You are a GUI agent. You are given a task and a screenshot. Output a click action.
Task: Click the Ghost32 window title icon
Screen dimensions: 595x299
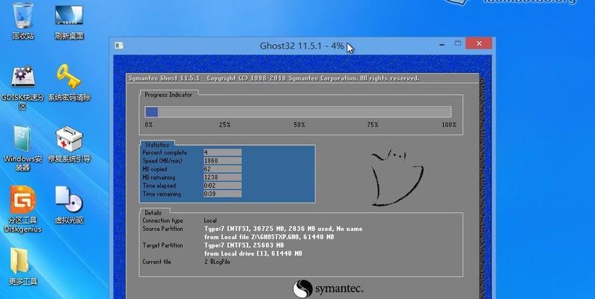click(x=119, y=46)
